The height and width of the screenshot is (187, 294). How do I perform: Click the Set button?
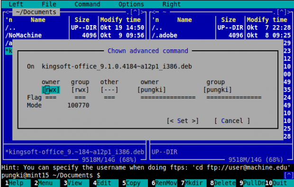183,121
